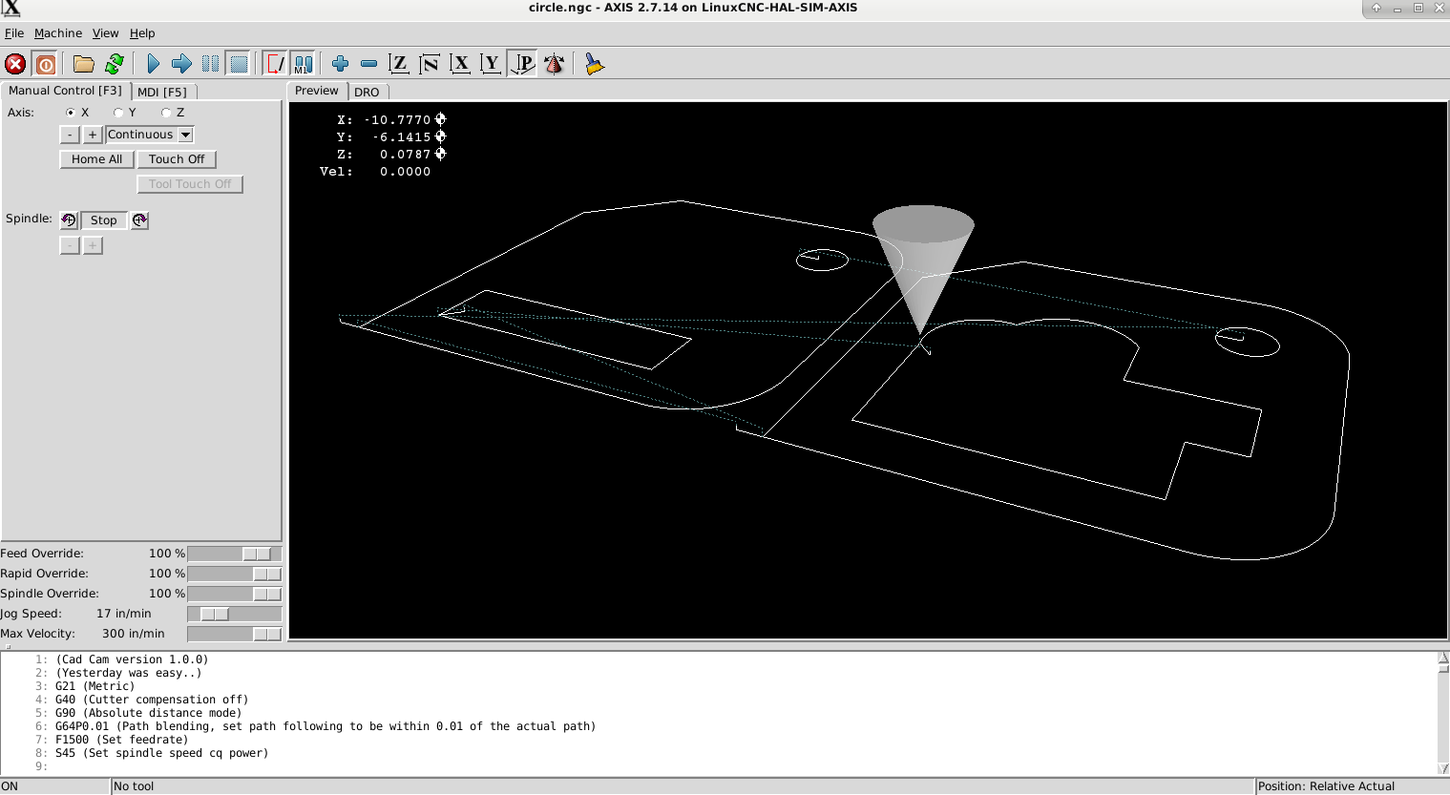Click the G-code pane scrollbar down arrow
Viewport: 1450px width, 795px height.
click(x=1443, y=768)
